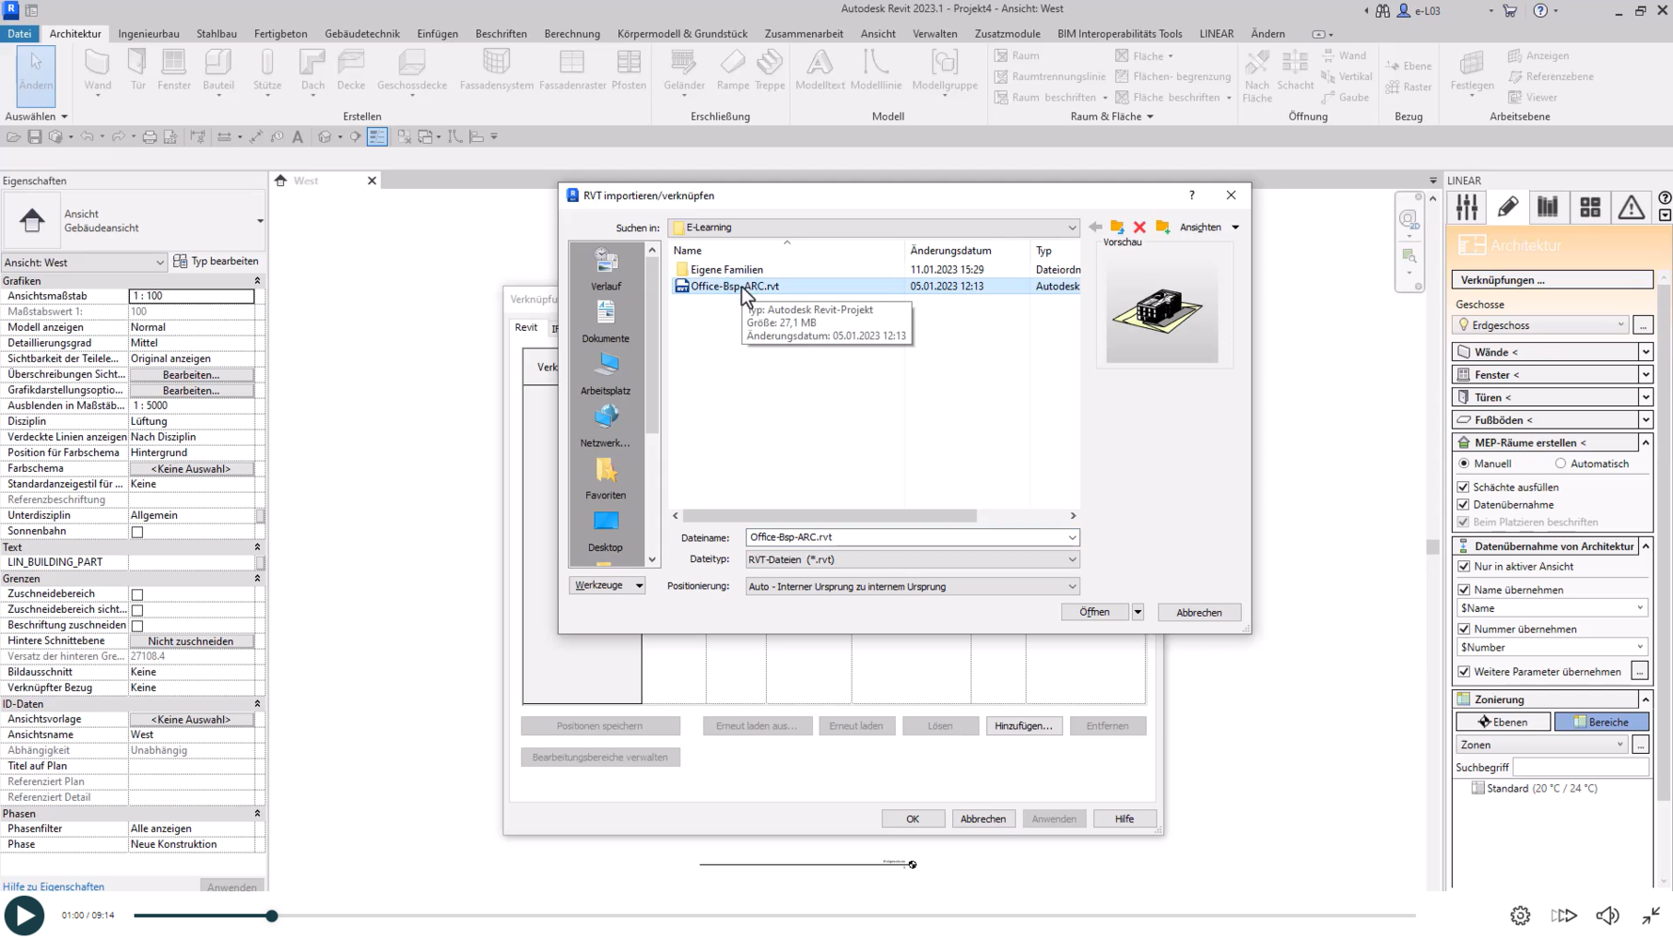The width and height of the screenshot is (1673, 940).
Task: Switch to the Gebäudetechnik ribbon tab
Action: tap(362, 33)
